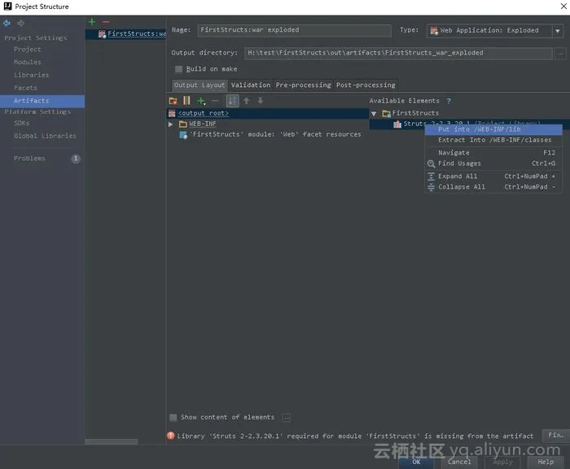Open Facets settings in sidebar
The image size is (570, 469).
point(25,88)
